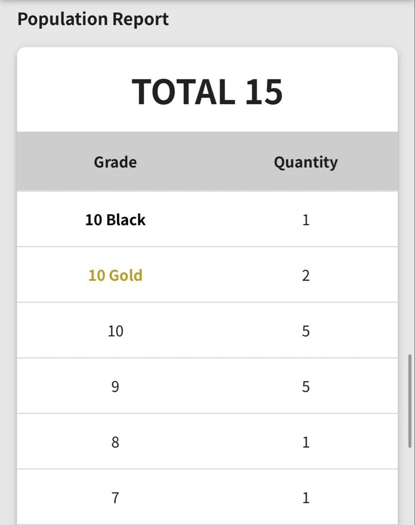Click quantity 5 in grade 10 row
This screenshot has width=415, height=525.
coord(305,331)
